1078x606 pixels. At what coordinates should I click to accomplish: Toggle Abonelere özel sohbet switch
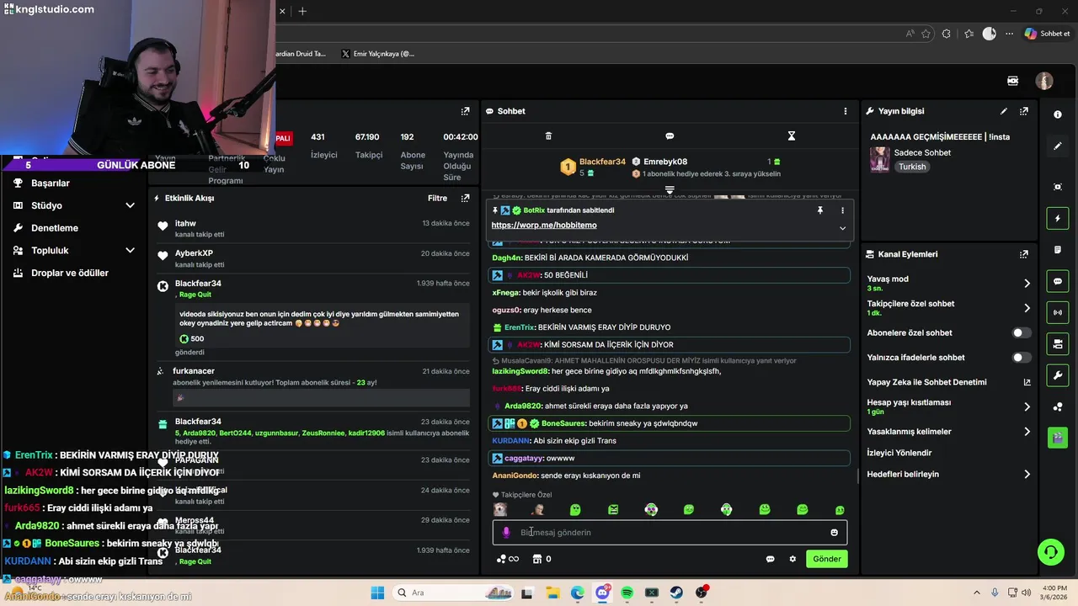pyautogui.click(x=1021, y=332)
